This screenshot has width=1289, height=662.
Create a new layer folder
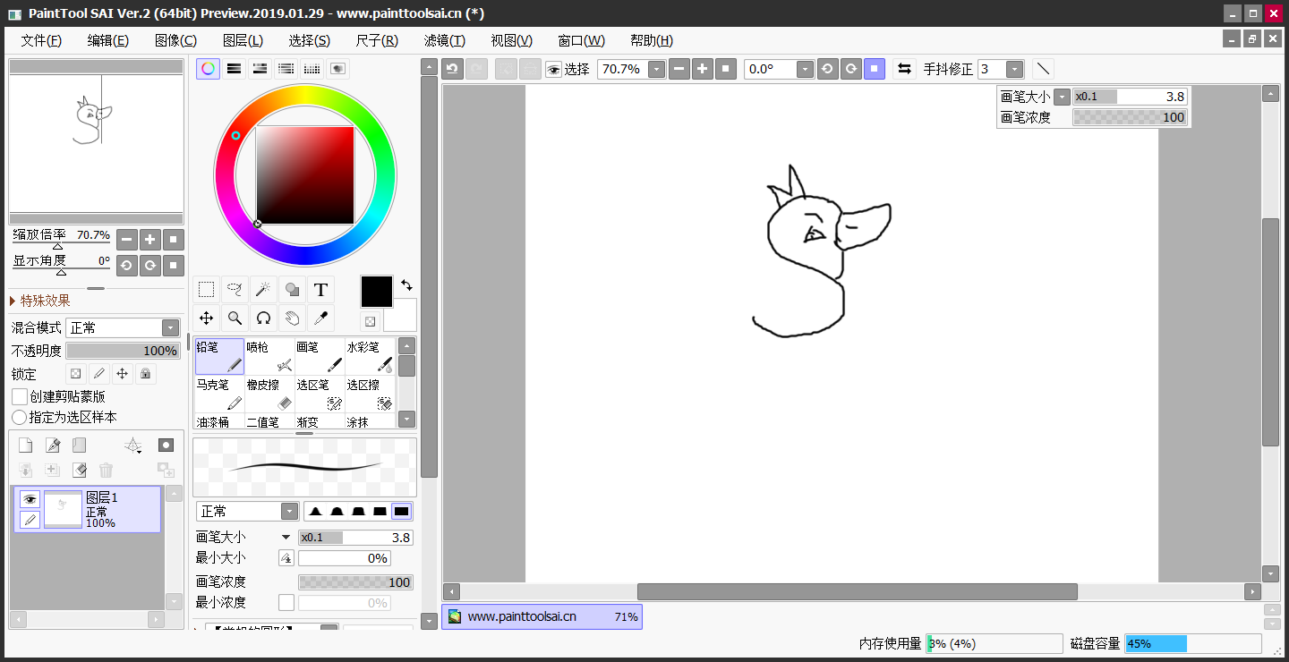pyautogui.click(x=79, y=446)
